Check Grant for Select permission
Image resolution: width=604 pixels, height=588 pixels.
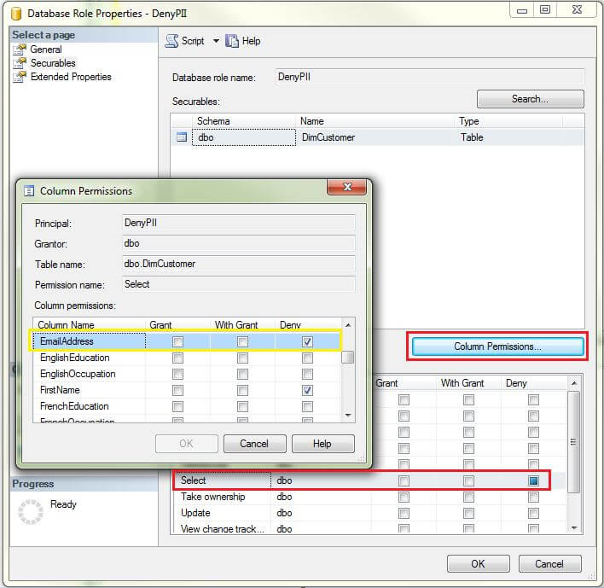click(404, 480)
